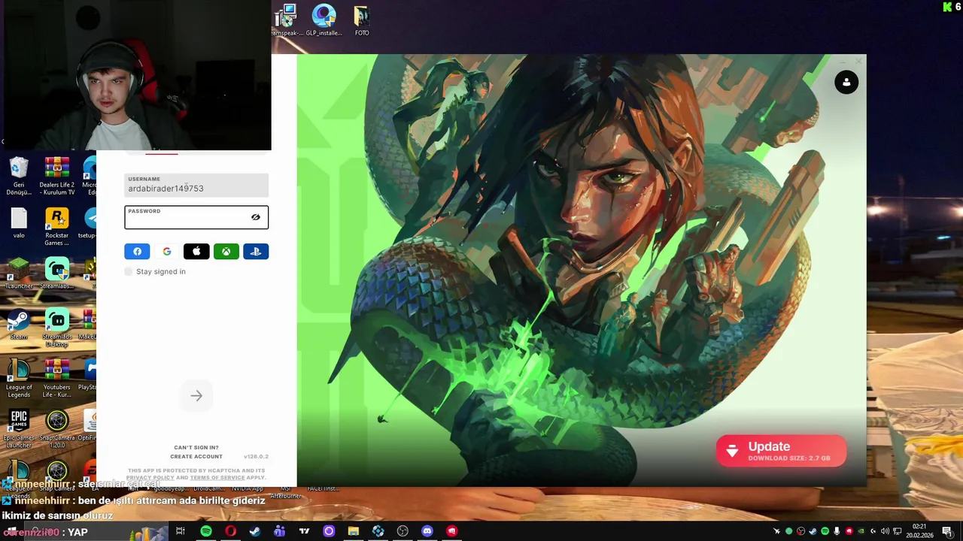963x541 pixels.
Task: Sign in with the Xbox button
Action: tap(226, 252)
